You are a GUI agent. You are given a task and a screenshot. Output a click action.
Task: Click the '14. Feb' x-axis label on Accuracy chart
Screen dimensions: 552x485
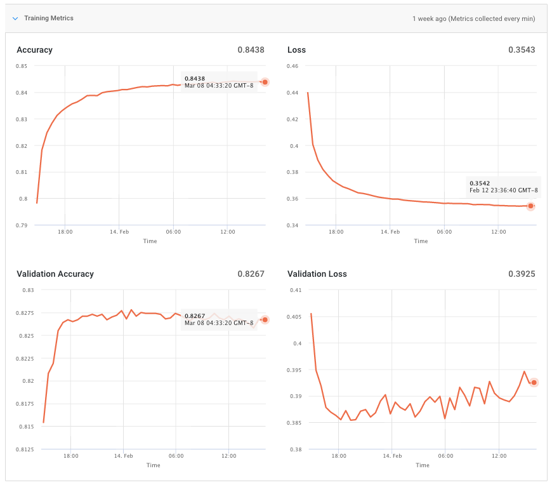pos(119,232)
